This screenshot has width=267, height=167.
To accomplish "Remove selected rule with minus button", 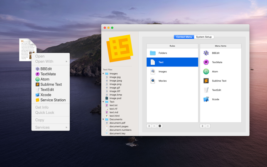I will pos(154,126).
